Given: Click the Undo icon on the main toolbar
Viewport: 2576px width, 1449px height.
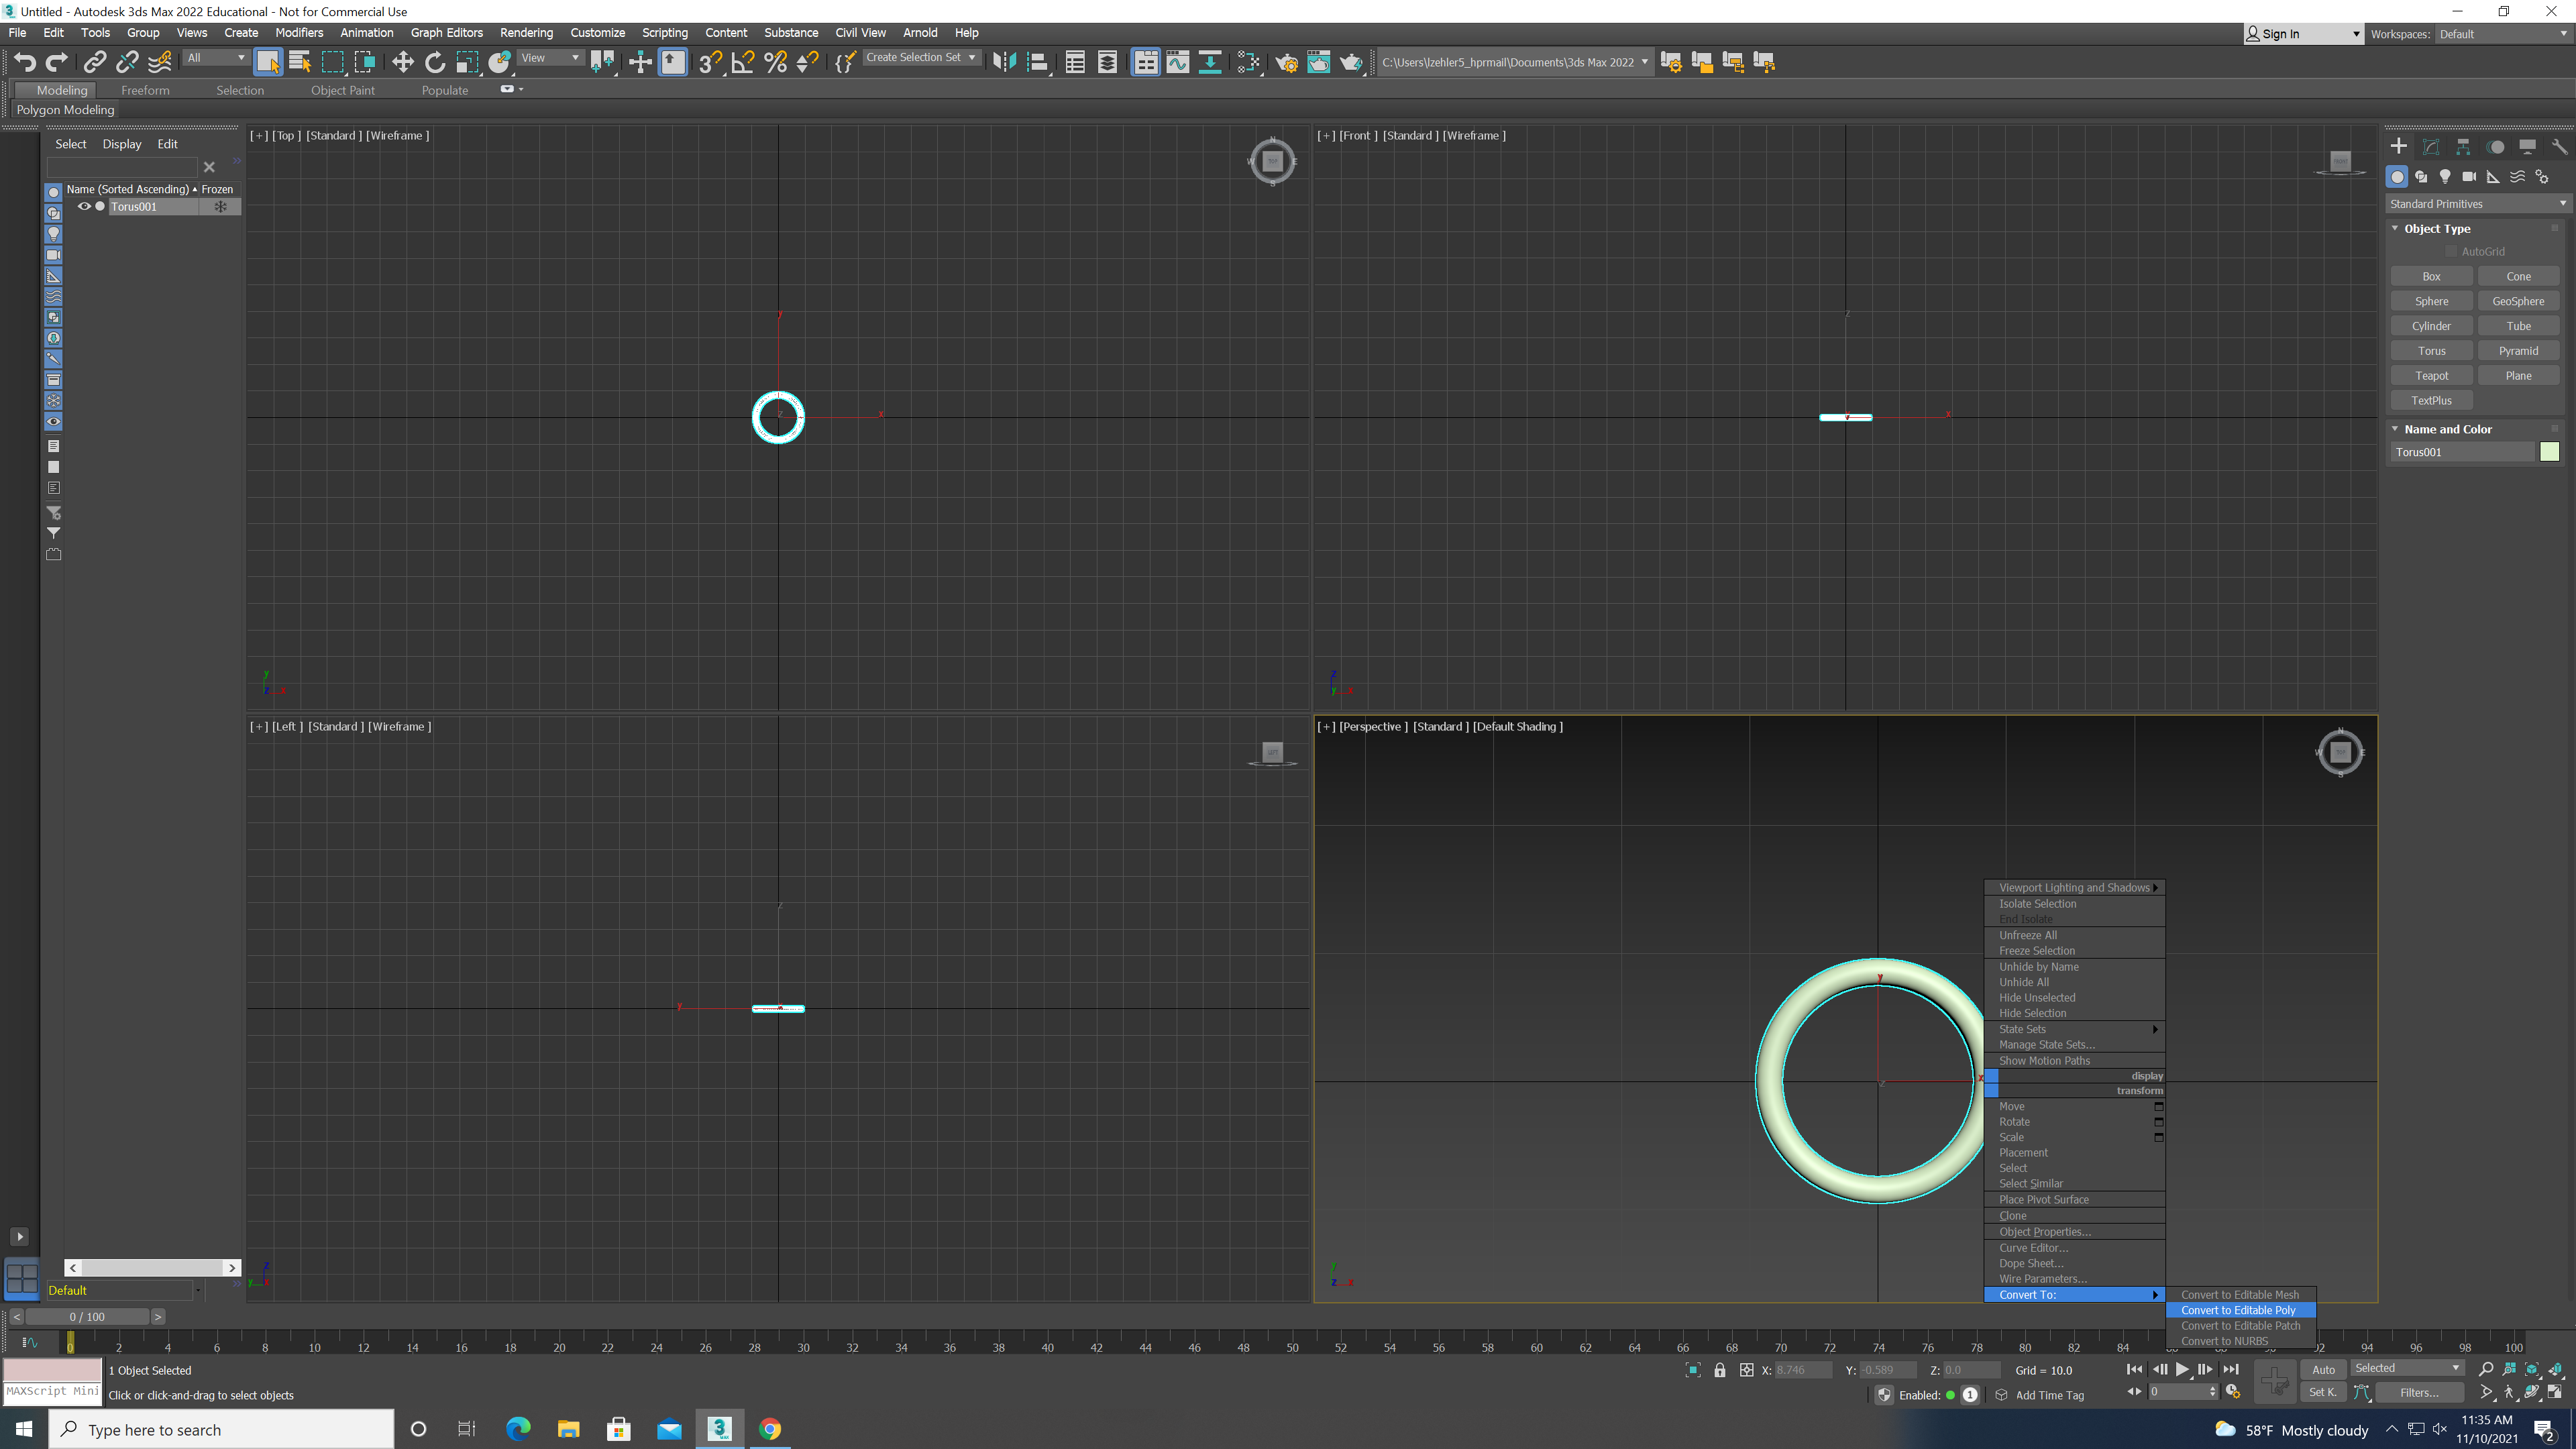Looking at the screenshot, I should point(25,62).
